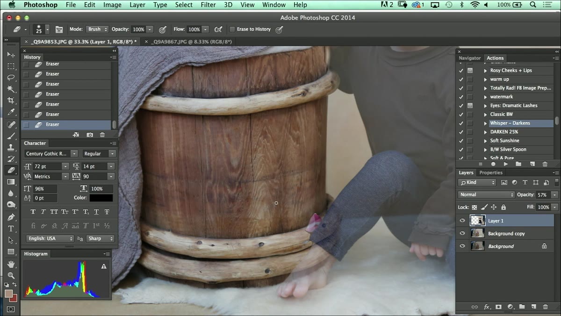Switch to the Navigator tab
Viewport: 561px width, 316px height.
[469, 58]
